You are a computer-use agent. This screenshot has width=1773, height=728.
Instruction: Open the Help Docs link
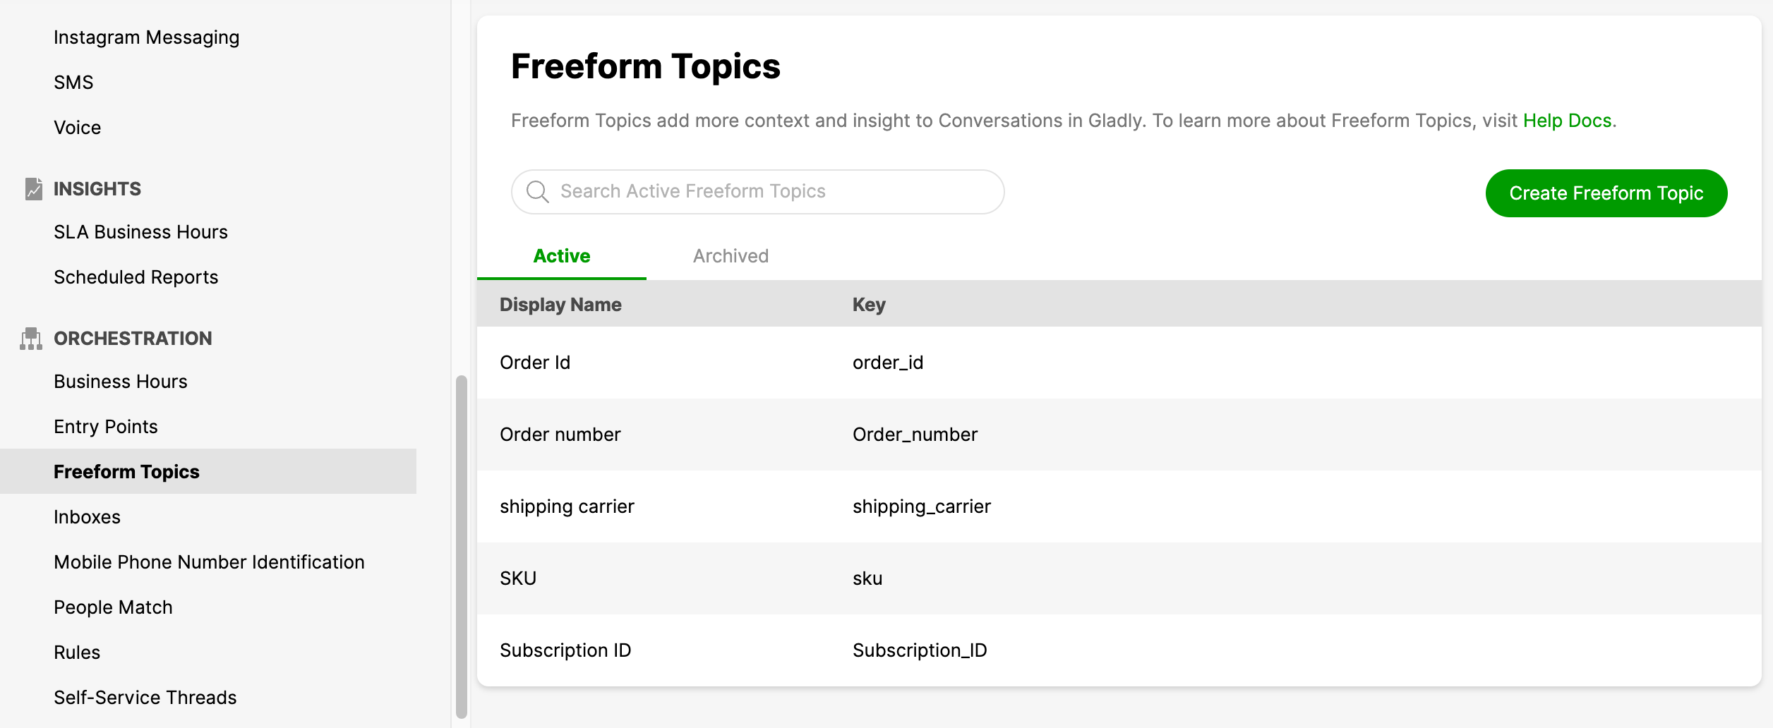1567,121
